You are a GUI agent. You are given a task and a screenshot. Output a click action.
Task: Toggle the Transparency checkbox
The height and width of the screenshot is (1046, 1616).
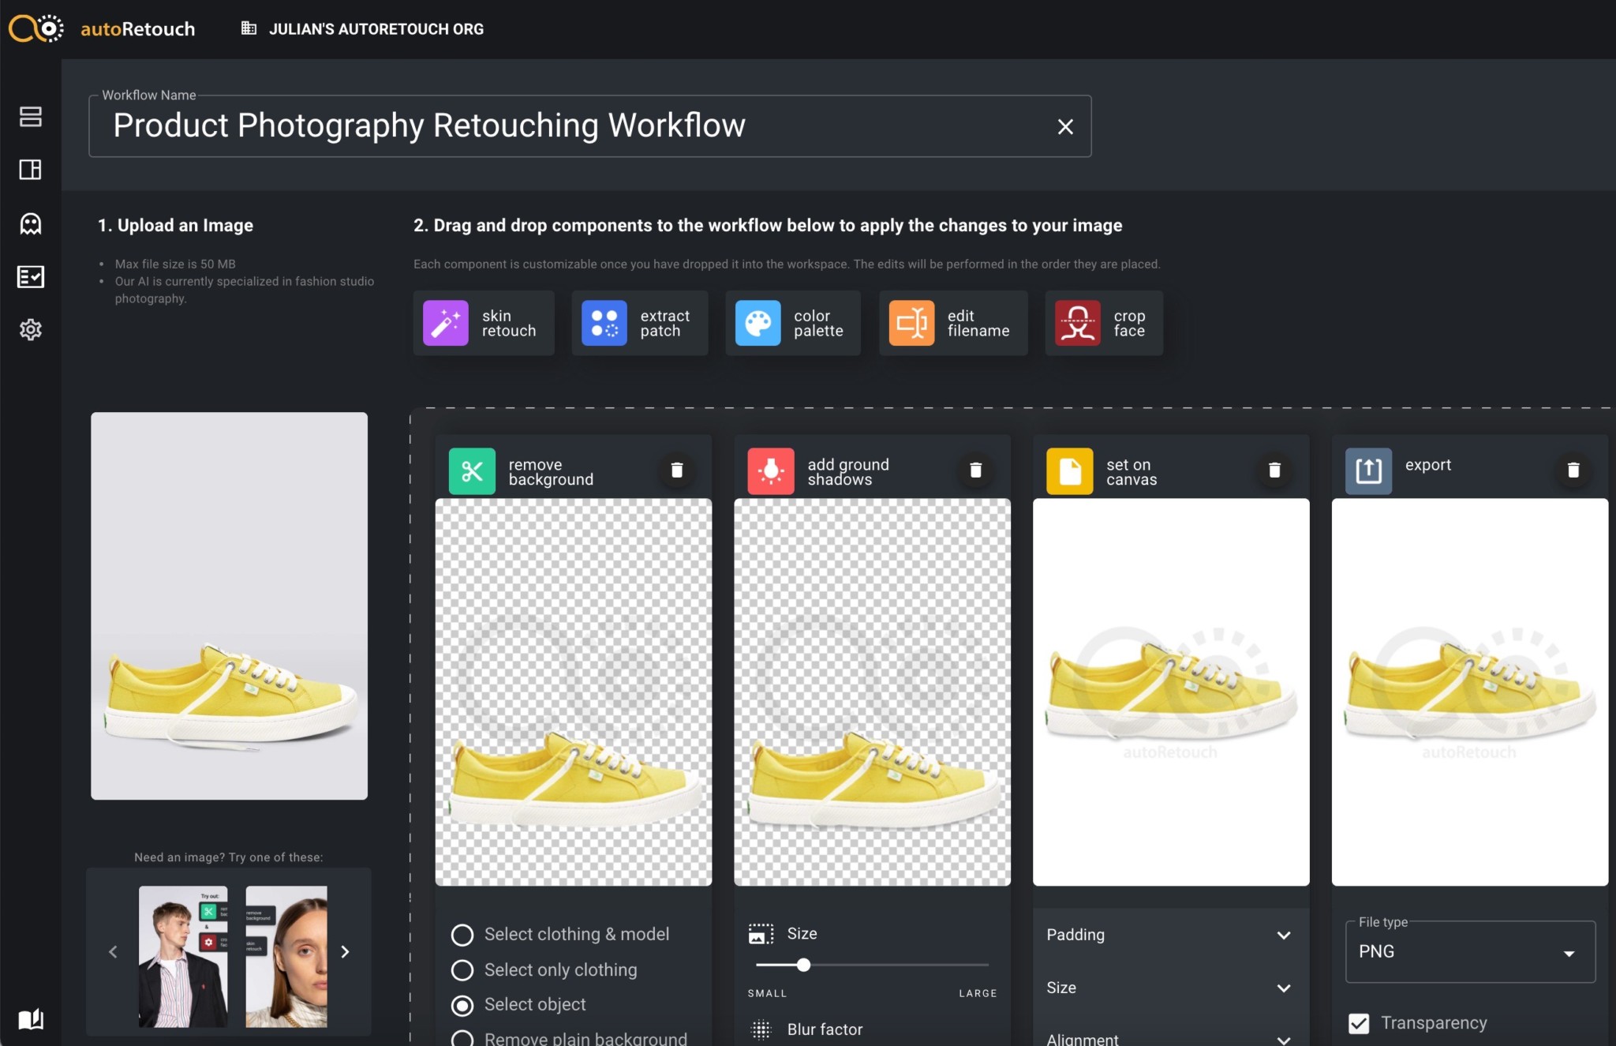1359,1023
